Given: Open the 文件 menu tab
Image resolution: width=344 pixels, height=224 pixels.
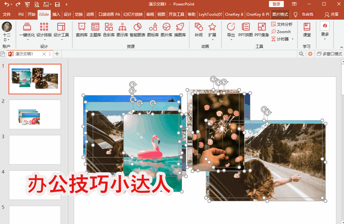Looking at the screenshot, I should (x=6, y=14).
